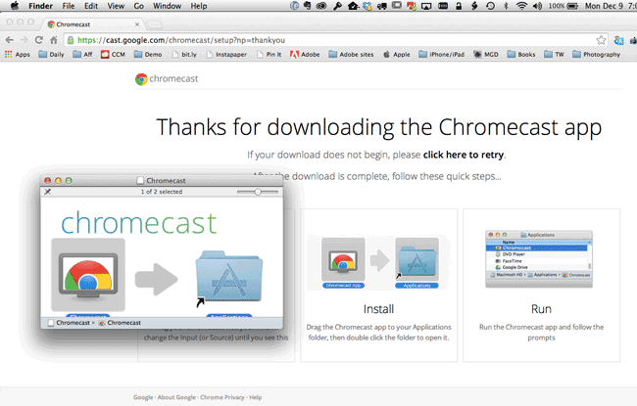This screenshot has width=637, height=406.
Task: Open the Google footer link
Action: pos(143,397)
